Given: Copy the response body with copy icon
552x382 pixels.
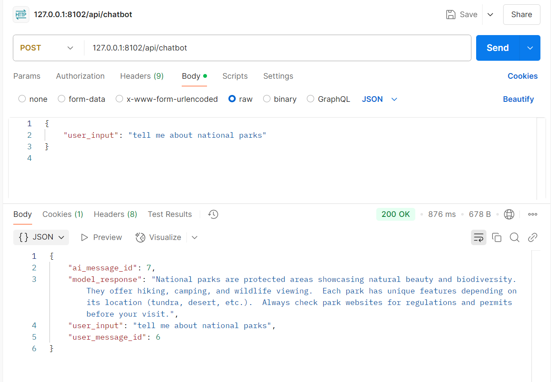Looking at the screenshot, I should click(497, 237).
